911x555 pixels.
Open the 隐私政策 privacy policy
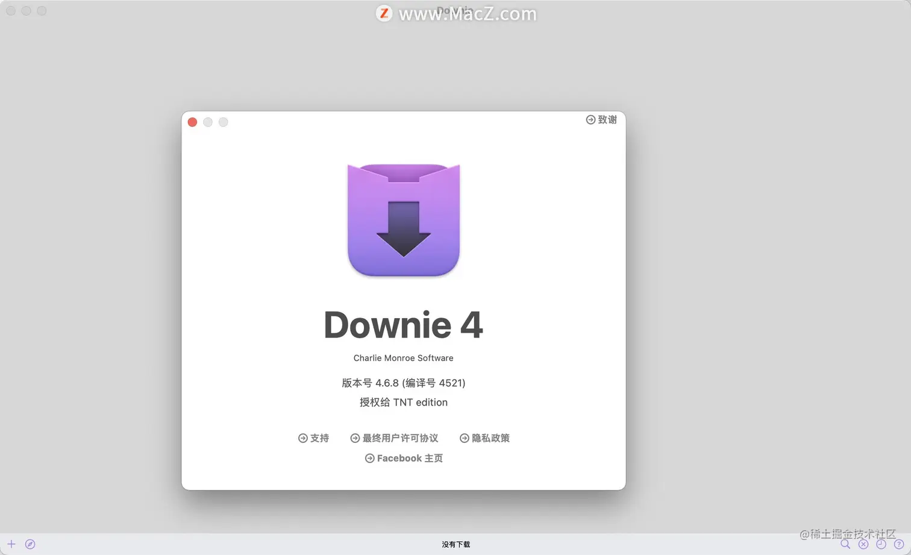tap(490, 438)
